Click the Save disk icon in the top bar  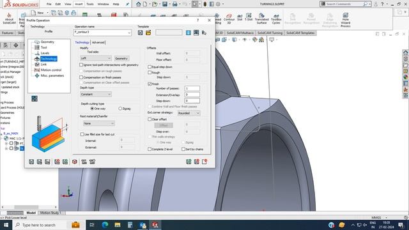pyautogui.click(x=165, y=4)
